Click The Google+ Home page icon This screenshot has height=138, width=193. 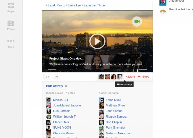click(163, 11)
